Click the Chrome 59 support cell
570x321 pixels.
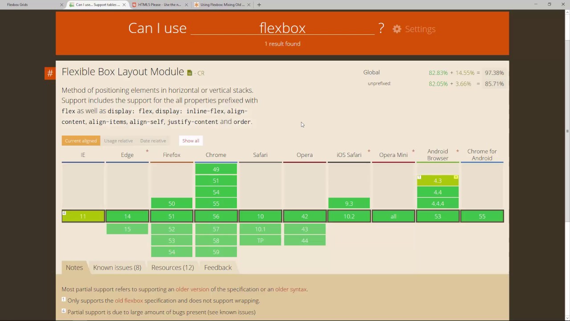(216, 252)
